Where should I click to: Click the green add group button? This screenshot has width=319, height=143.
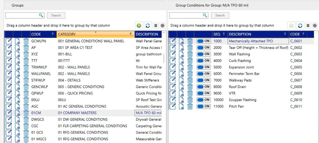point(139,26)
